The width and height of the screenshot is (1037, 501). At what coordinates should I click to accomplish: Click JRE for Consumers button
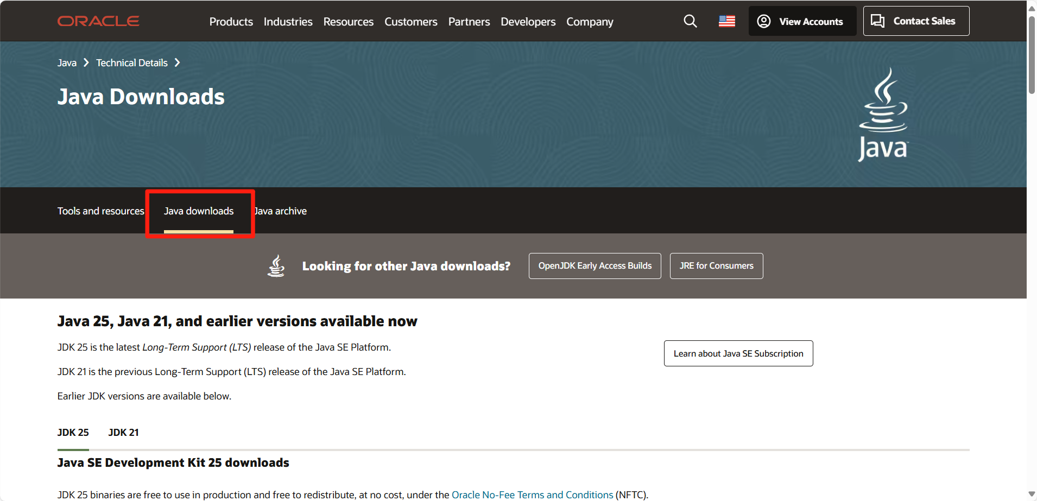[716, 266]
